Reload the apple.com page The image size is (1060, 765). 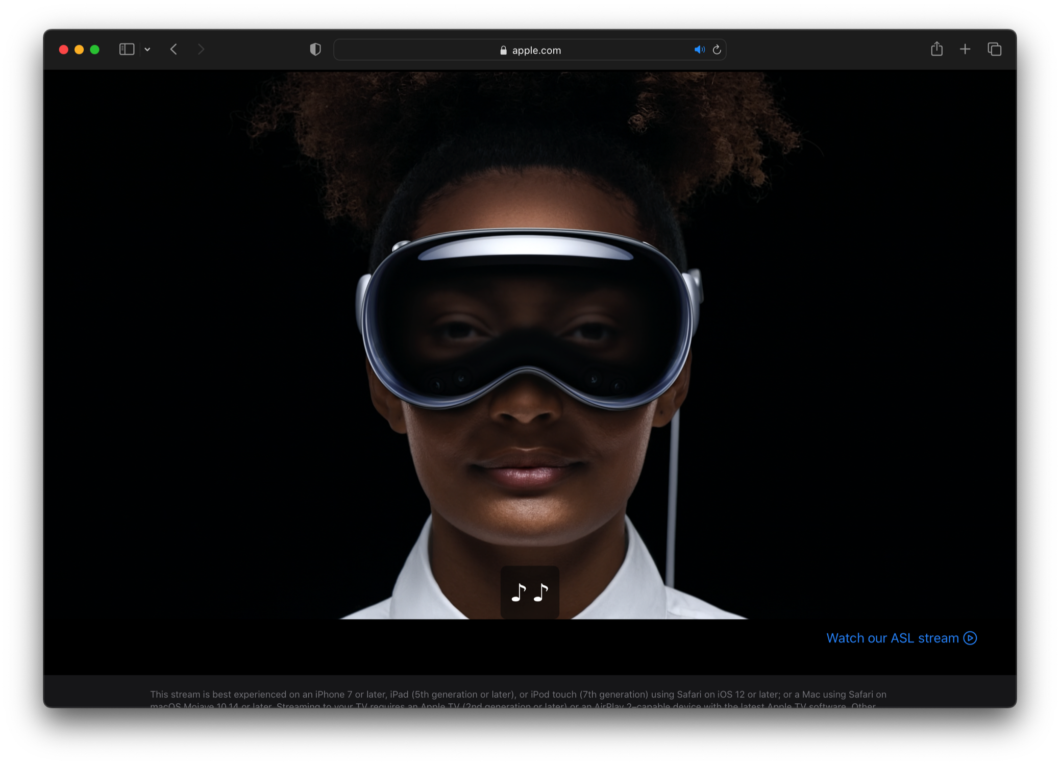(x=717, y=50)
